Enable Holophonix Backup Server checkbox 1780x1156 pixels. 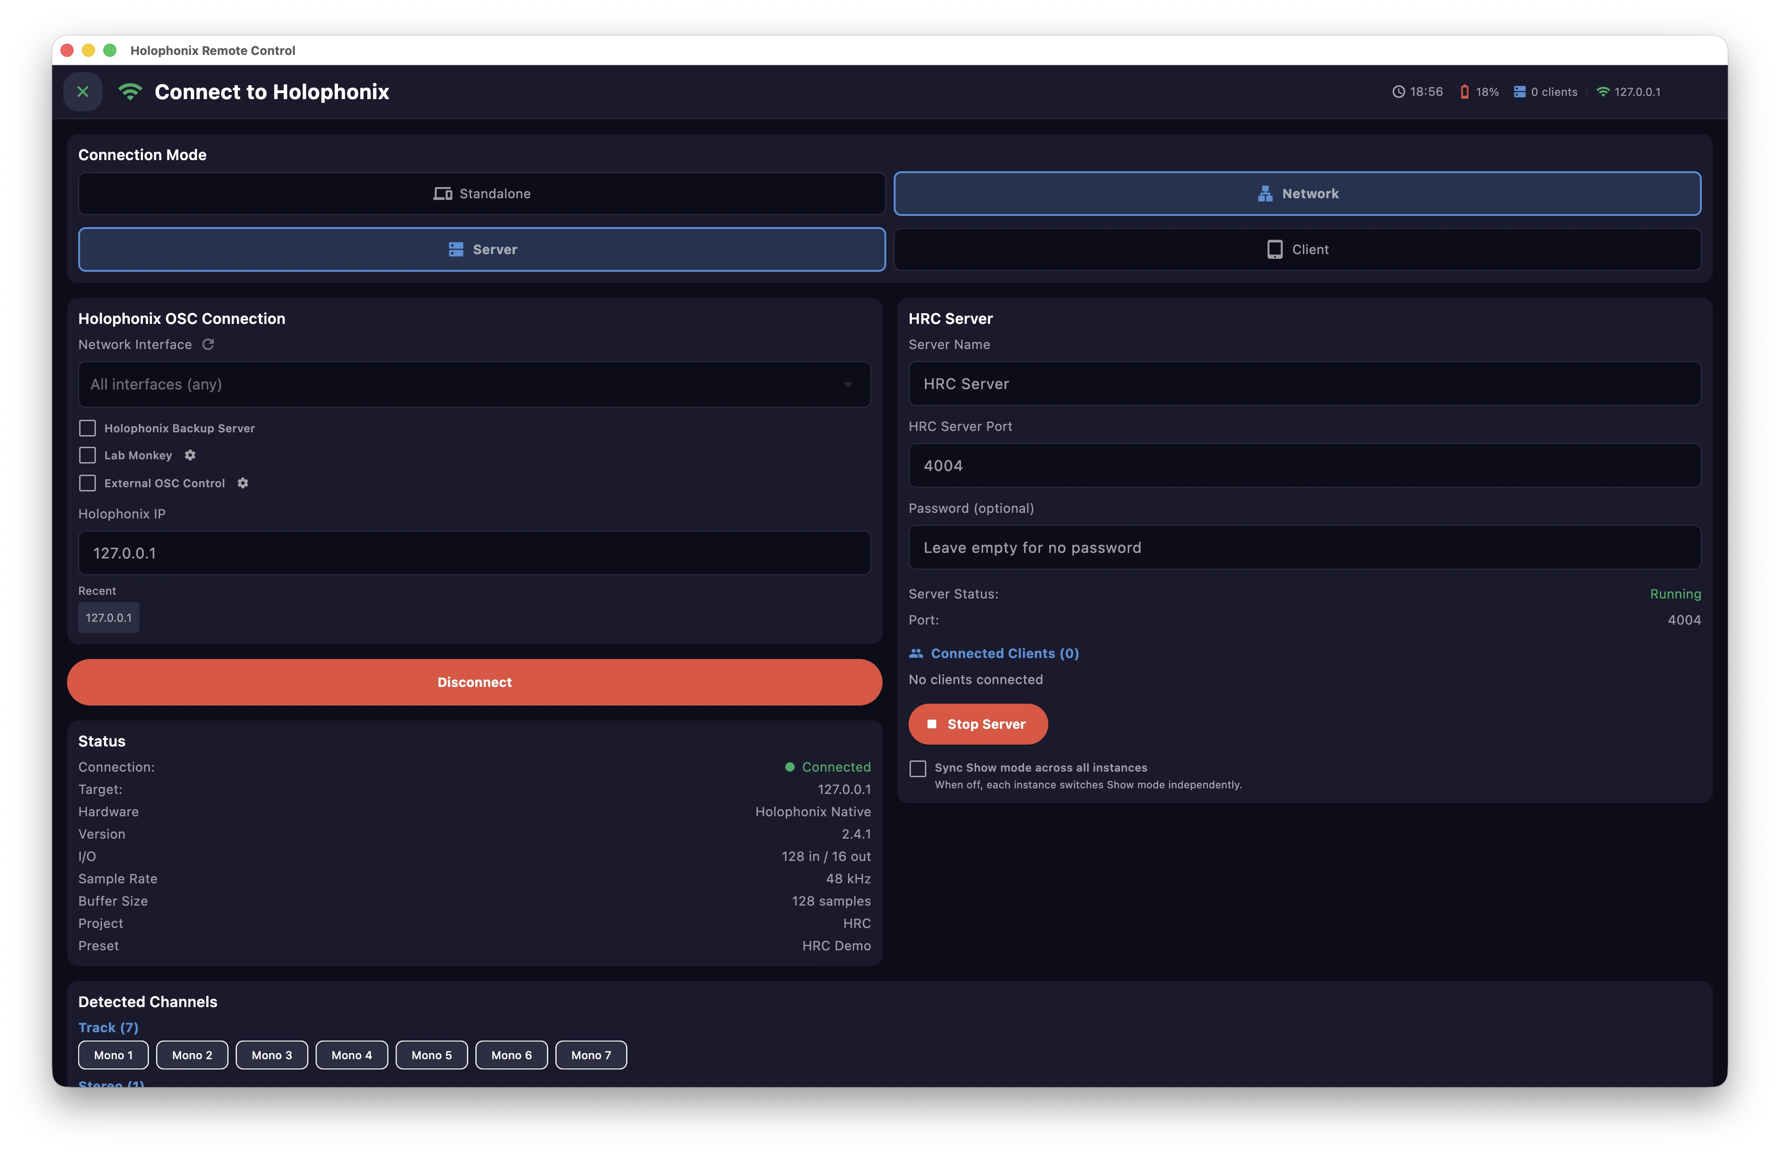(88, 428)
